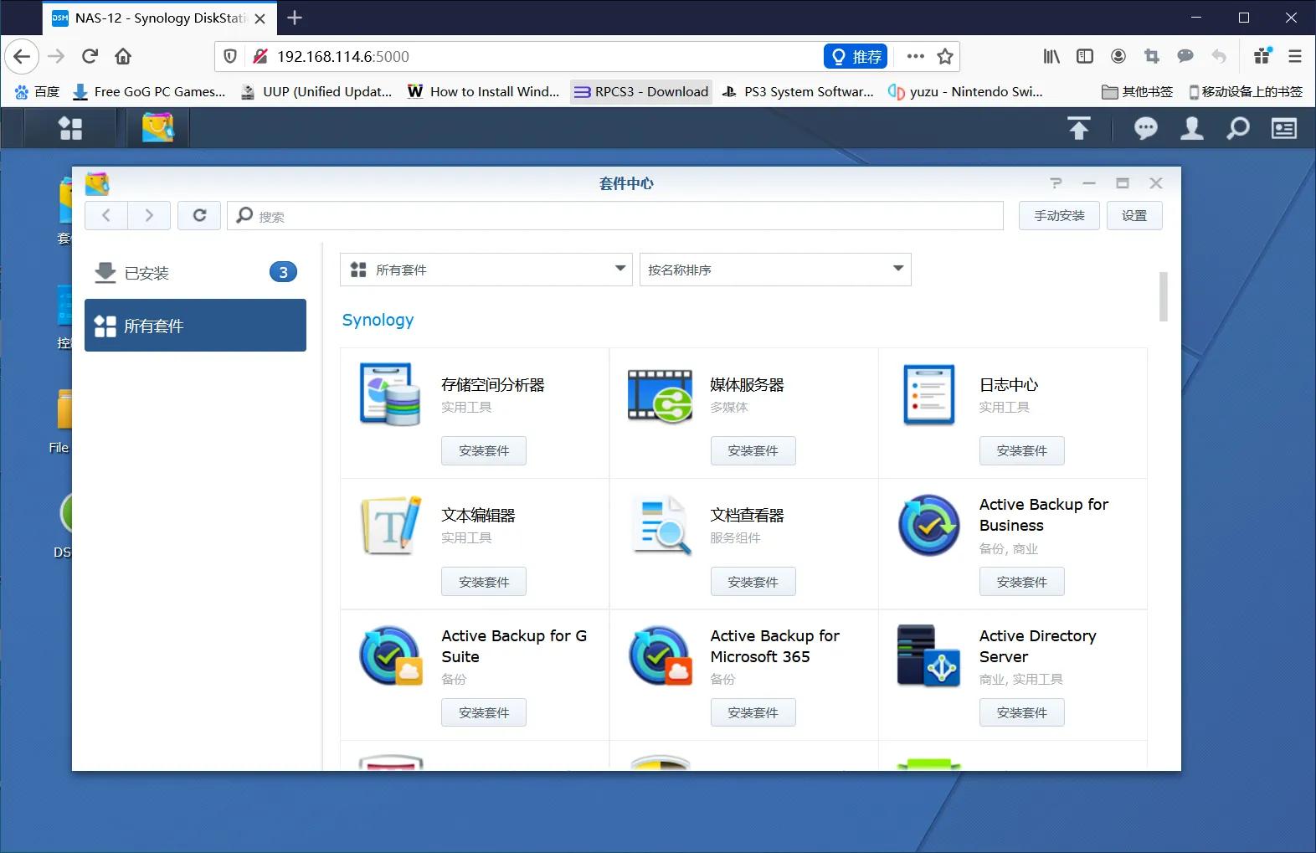The width and height of the screenshot is (1316, 853).
Task: Expand the 按名称排序 sort dropdown
Action: [x=775, y=270]
